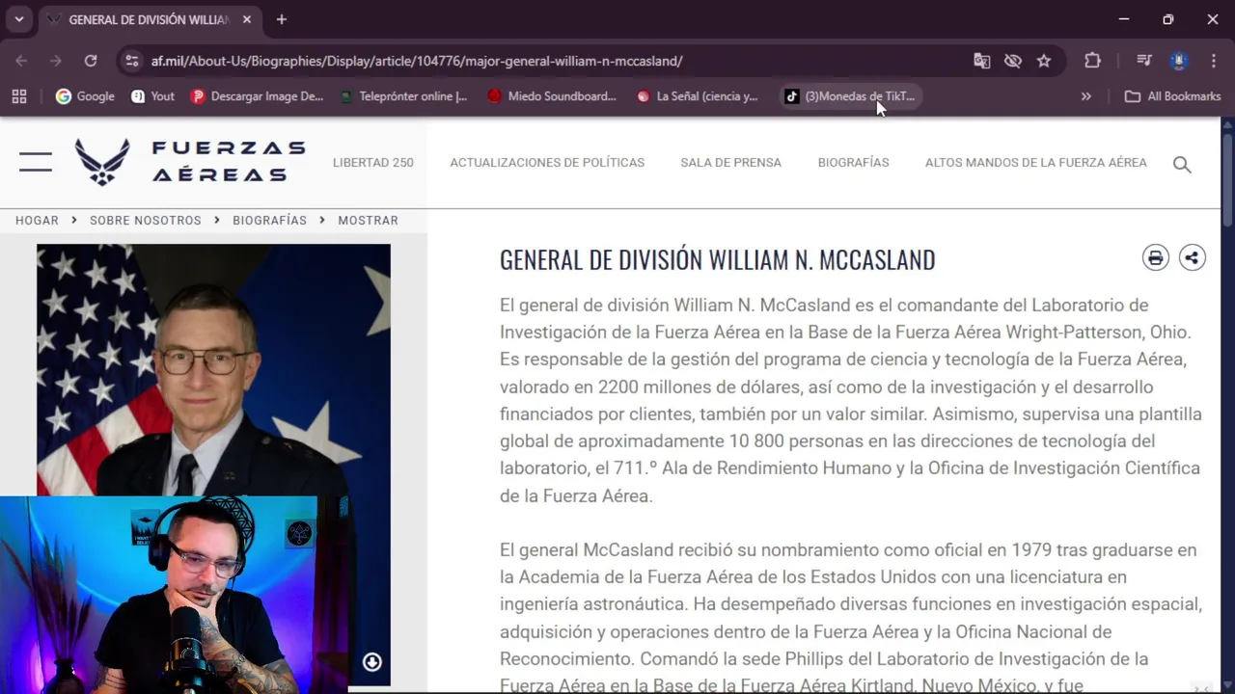Open the Miedo Soundboard bookmark
Viewport: 1235px width, 694px height.
(x=552, y=96)
